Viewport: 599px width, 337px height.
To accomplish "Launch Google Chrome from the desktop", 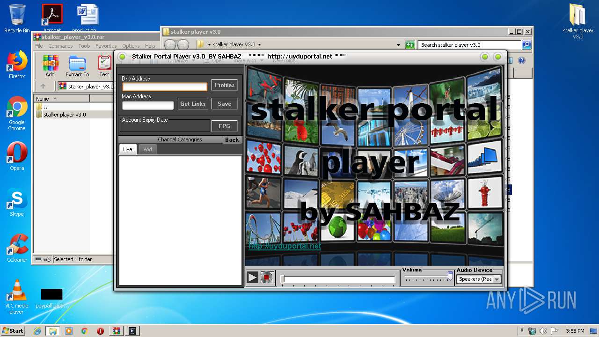I will click(x=17, y=114).
